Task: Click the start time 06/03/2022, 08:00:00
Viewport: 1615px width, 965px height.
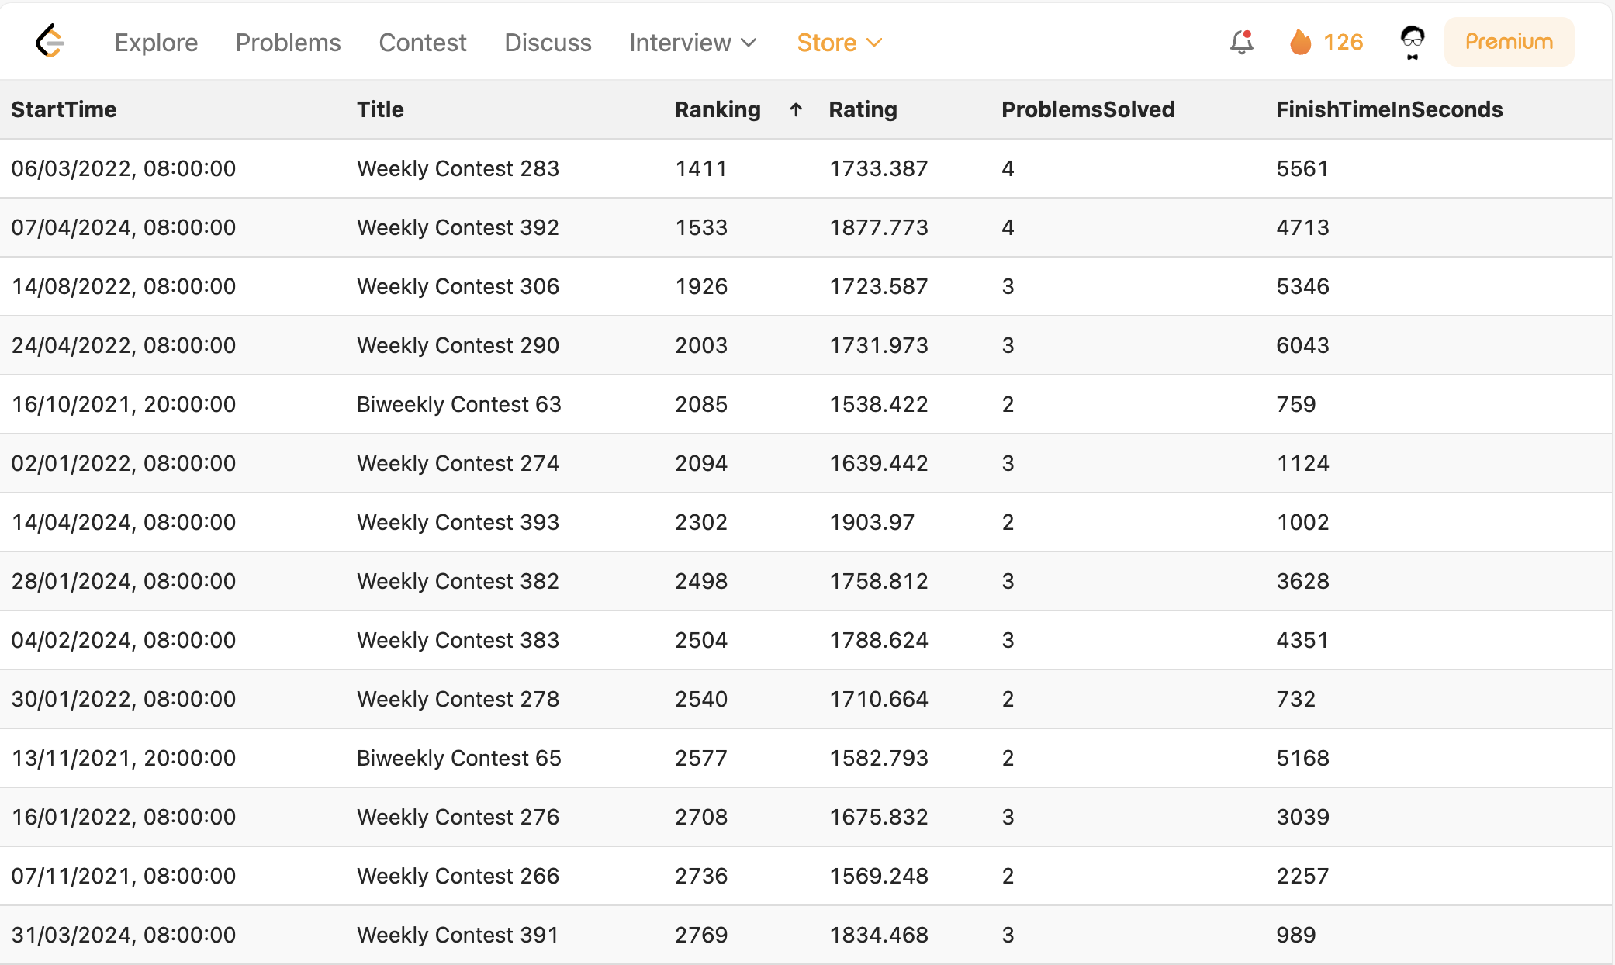Action: click(x=123, y=168)
